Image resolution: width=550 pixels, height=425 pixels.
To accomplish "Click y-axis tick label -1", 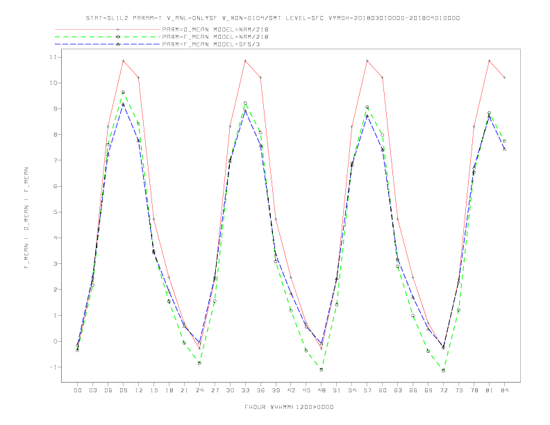I will click(55, 367).
